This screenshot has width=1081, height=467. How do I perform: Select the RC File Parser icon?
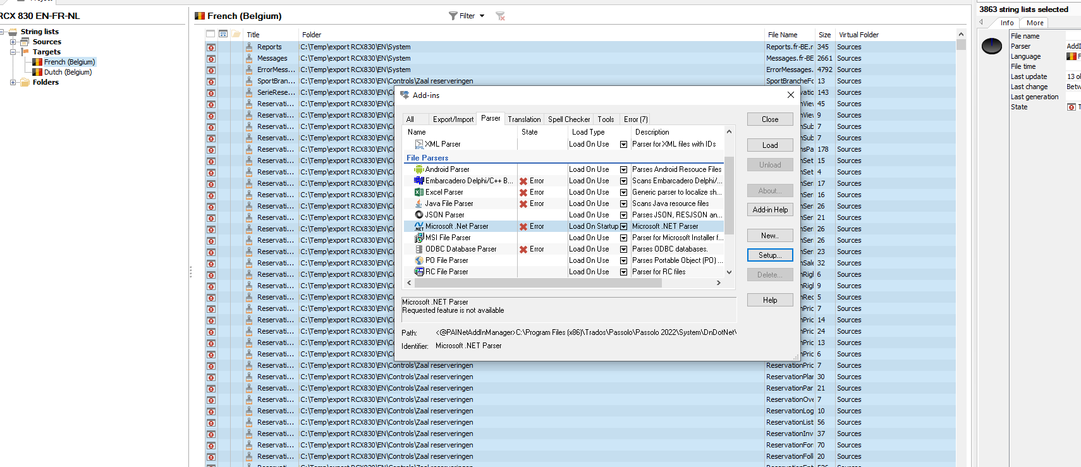tap(418, 272)
